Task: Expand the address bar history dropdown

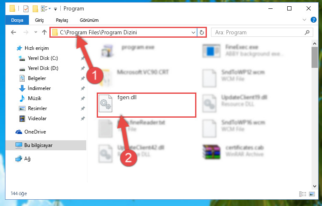Action: [x=193, y=33]
